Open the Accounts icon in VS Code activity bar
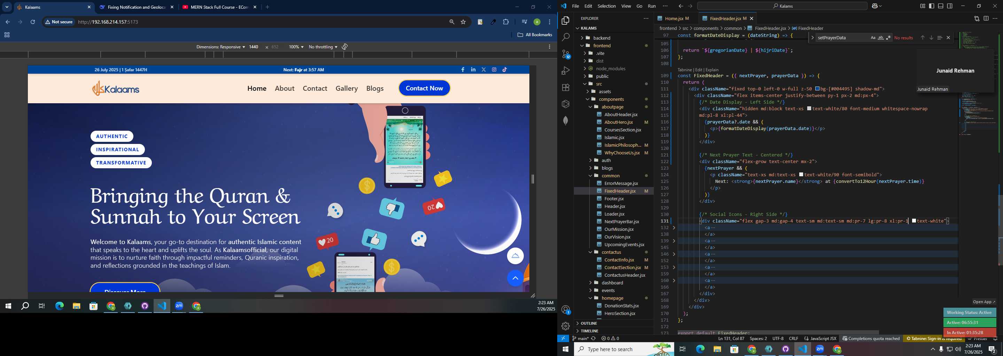 tap(566, 310)
